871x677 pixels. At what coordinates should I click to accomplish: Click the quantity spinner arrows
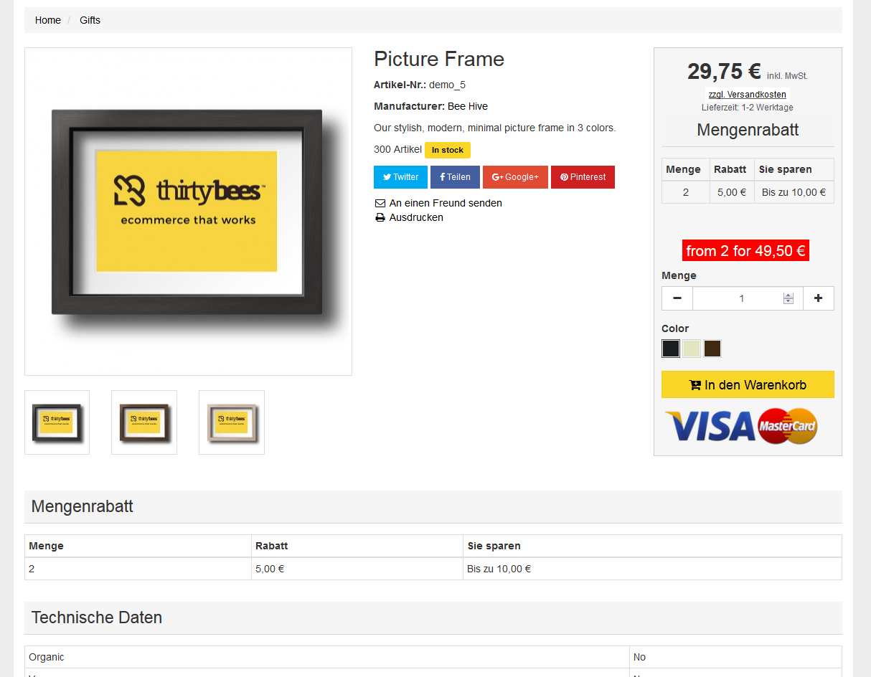[788, 298]
